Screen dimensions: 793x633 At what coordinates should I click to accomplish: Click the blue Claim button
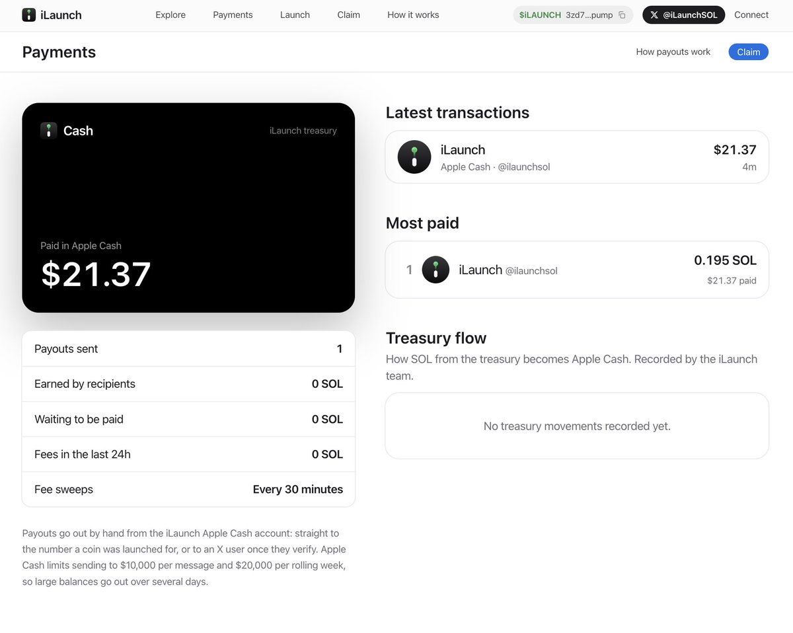coord(748,52)
